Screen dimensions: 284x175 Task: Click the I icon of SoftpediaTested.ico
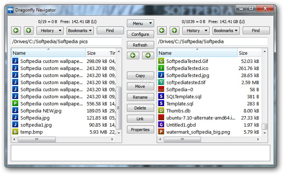(x=161, y=68)
